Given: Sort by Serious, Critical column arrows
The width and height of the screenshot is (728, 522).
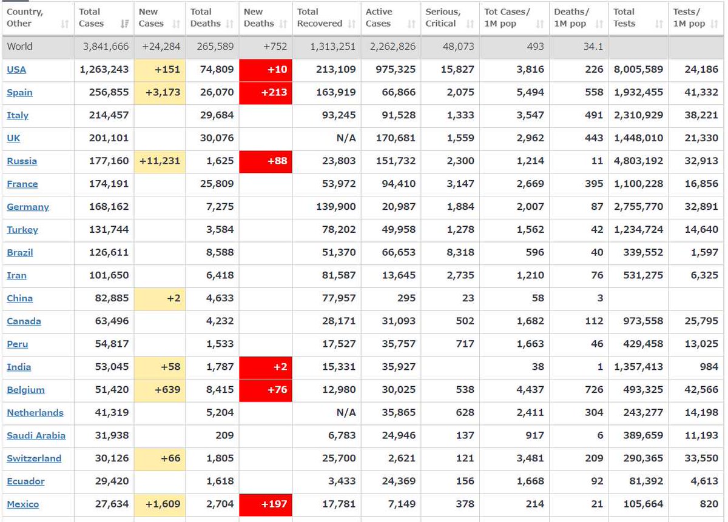Looking at the screenshot, I should click(x=470, y=24).
